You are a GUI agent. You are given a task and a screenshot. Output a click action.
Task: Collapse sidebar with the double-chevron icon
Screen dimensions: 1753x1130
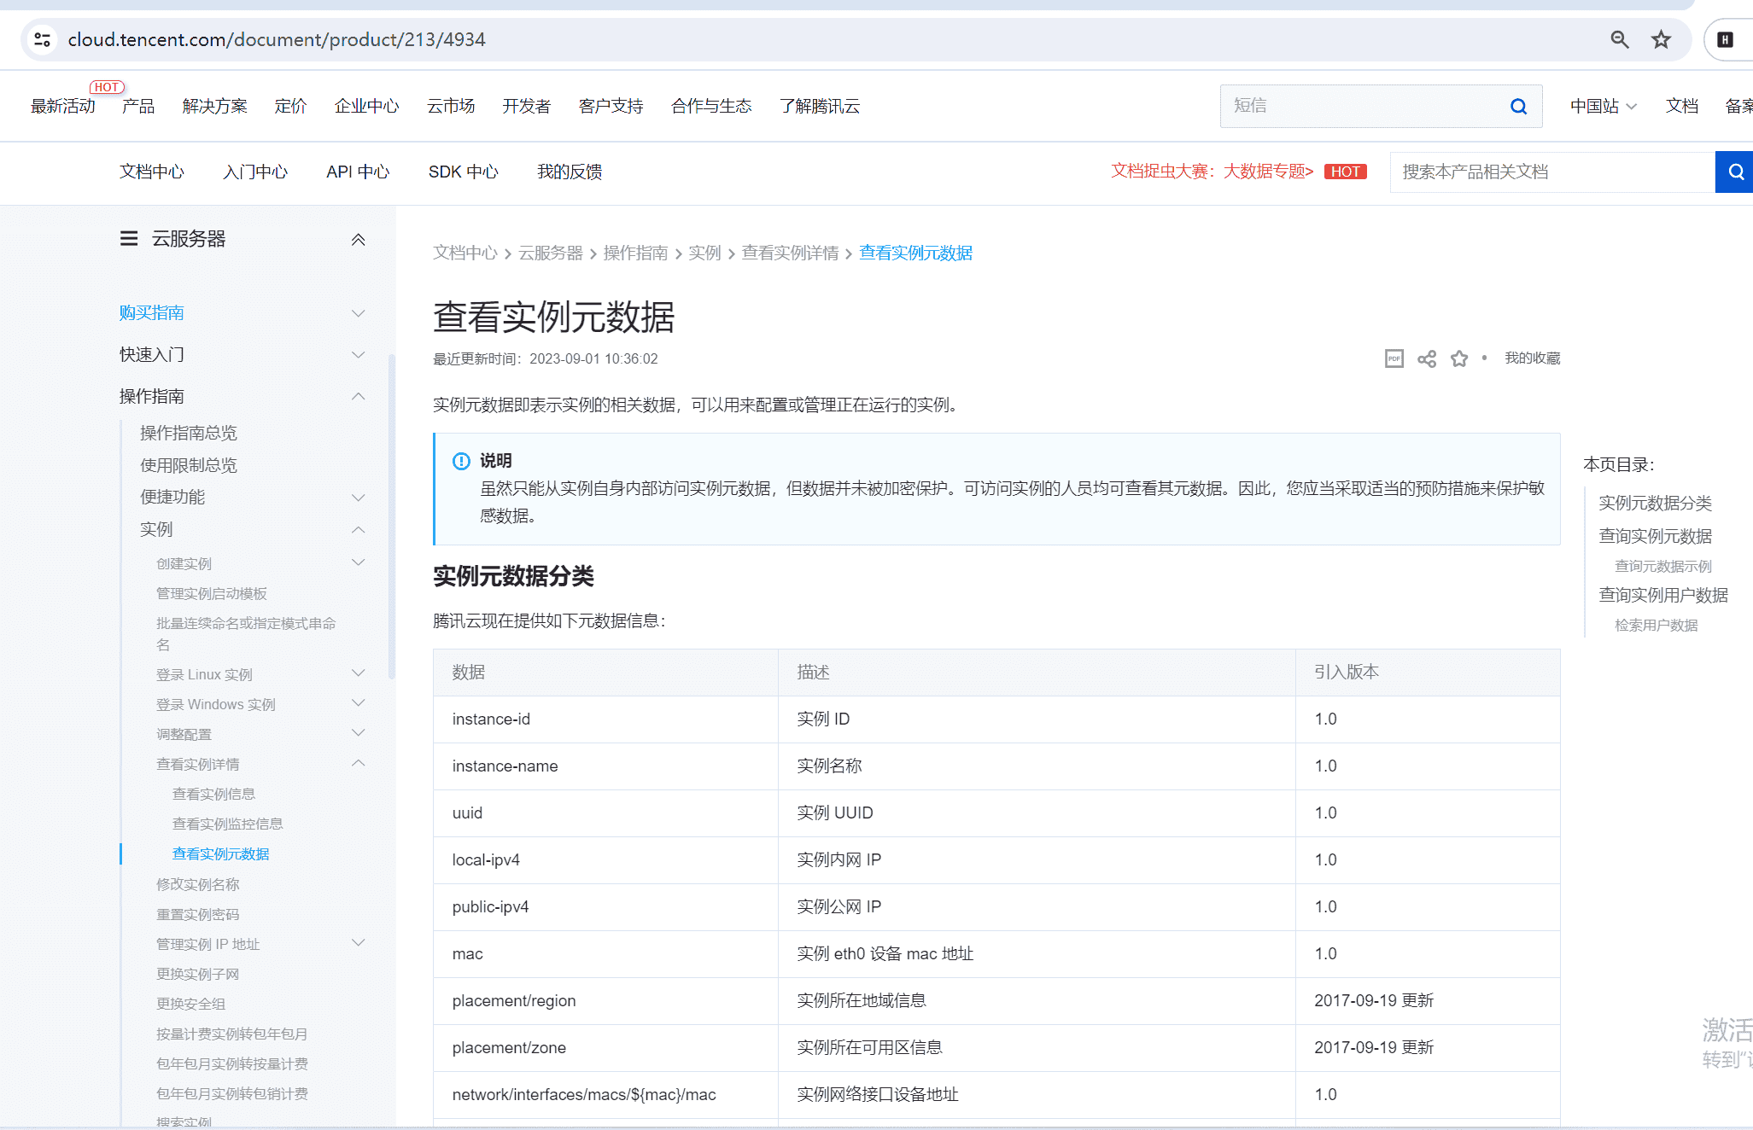[359, 240]
